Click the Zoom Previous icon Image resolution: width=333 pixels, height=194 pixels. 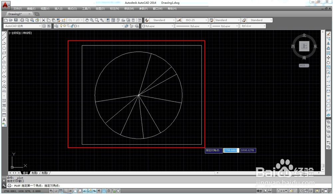(102, 20)
